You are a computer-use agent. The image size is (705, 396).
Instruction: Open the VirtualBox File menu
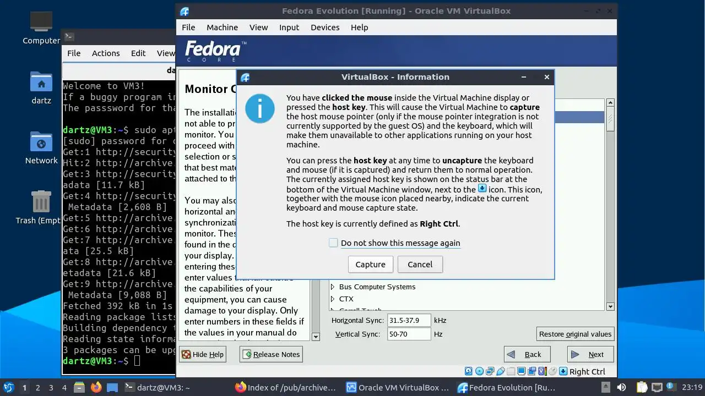(x=188, y=27)
